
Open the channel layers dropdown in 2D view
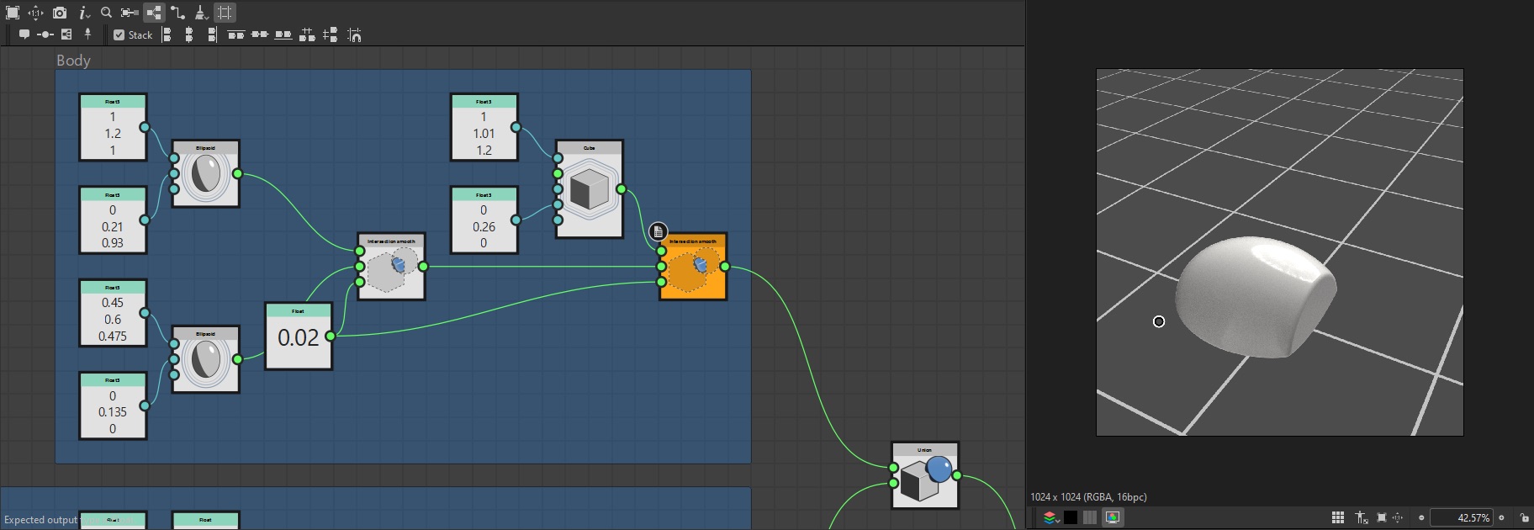(x=1051, y=517)
